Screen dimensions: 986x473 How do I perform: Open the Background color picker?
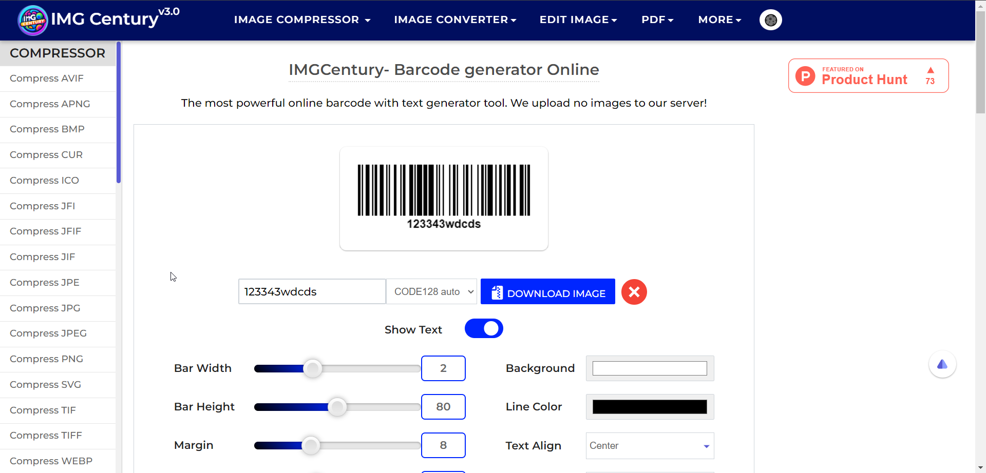650,368
